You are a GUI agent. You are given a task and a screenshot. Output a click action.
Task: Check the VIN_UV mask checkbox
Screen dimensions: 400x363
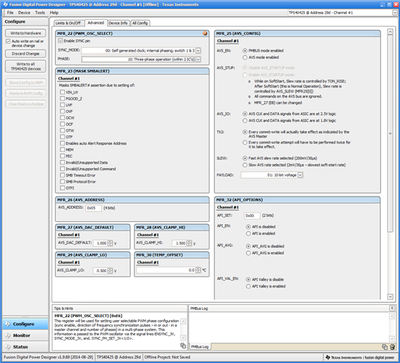63,92
